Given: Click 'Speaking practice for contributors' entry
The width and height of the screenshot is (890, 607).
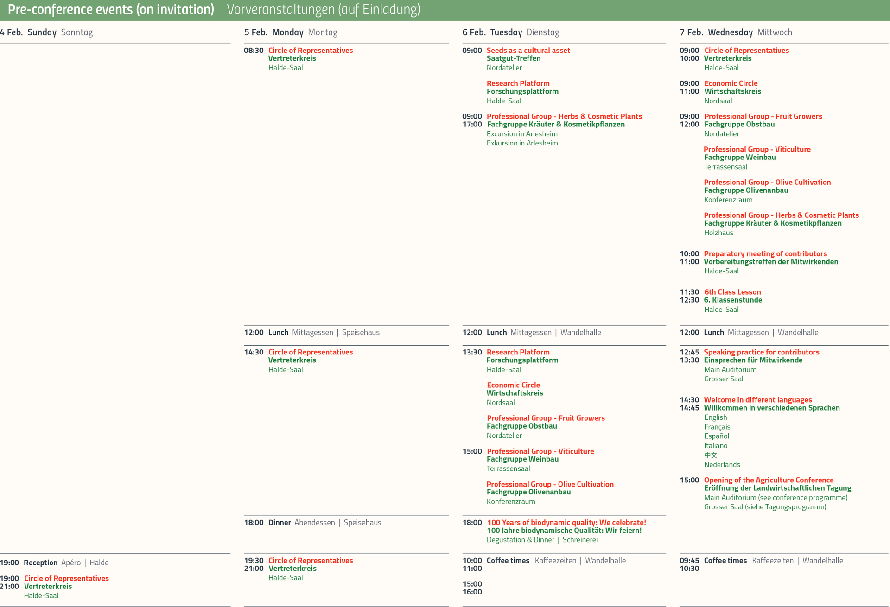Looking at the screenshot, I should (x=762, y=352).
